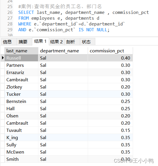Click the Sal department cell in Russell's row
The image size is (158, 166).
pos(63,58)
